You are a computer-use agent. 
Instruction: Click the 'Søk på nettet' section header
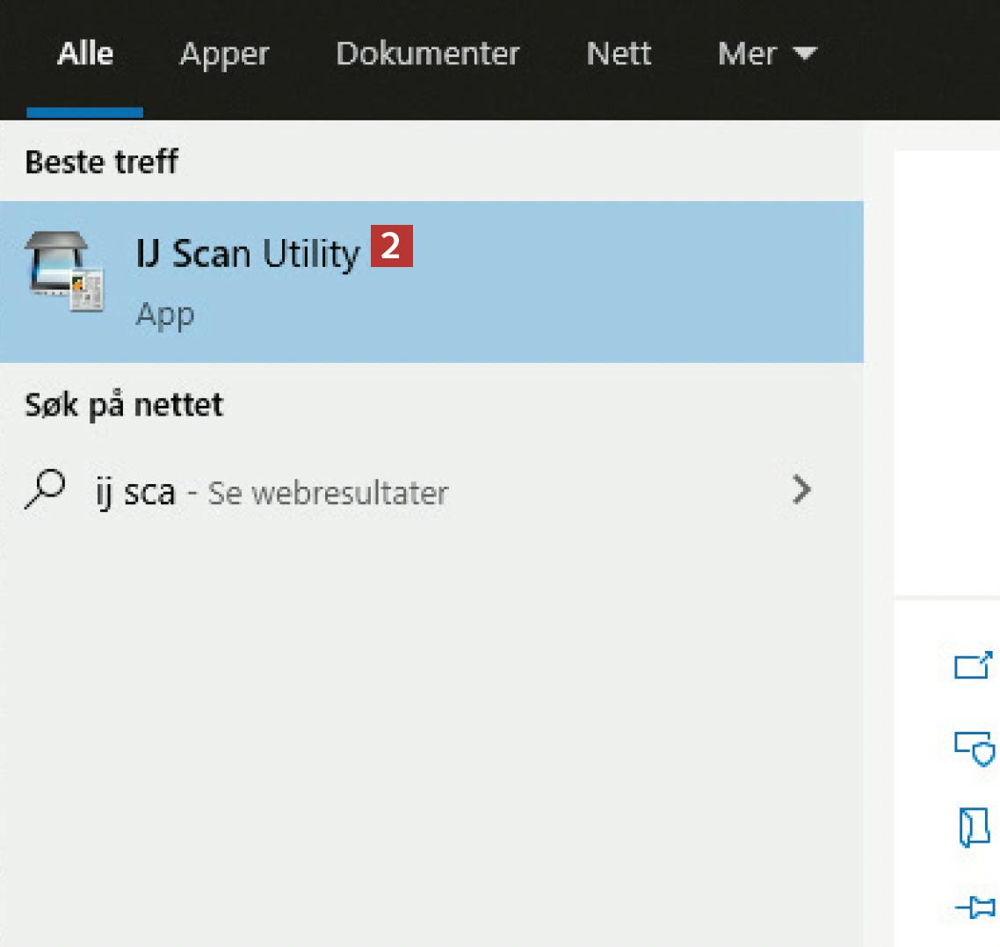coord(124,405)
